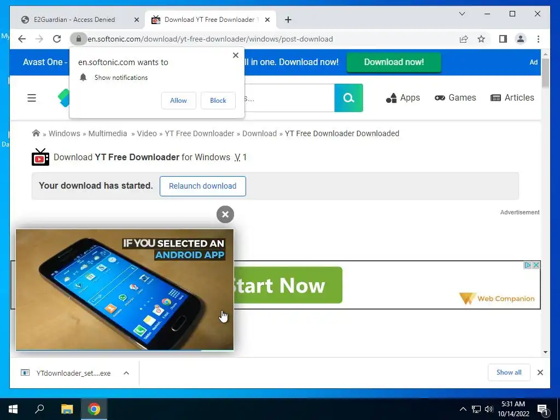560x420 pixels.
Task: Click the YTdownloader file icon in downloads bar
Action: [x=25, y=373]
